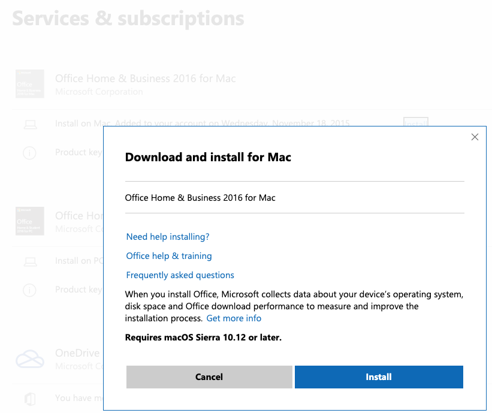Screen dimensions: 492x413
Task: Click the blue Install button
Action: tap(379, 376)
